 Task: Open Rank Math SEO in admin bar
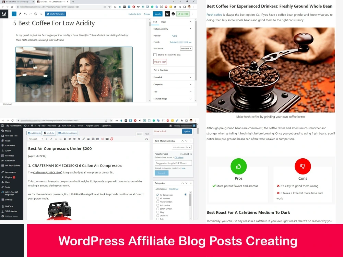pos(67,126)
